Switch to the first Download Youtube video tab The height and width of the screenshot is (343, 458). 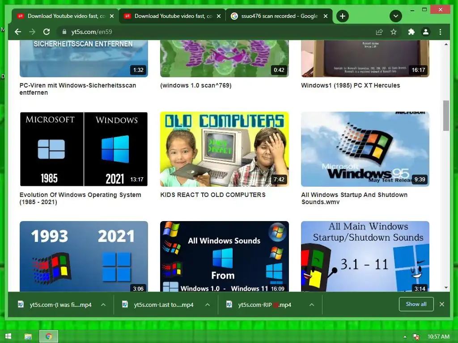[x=65, y=16]
